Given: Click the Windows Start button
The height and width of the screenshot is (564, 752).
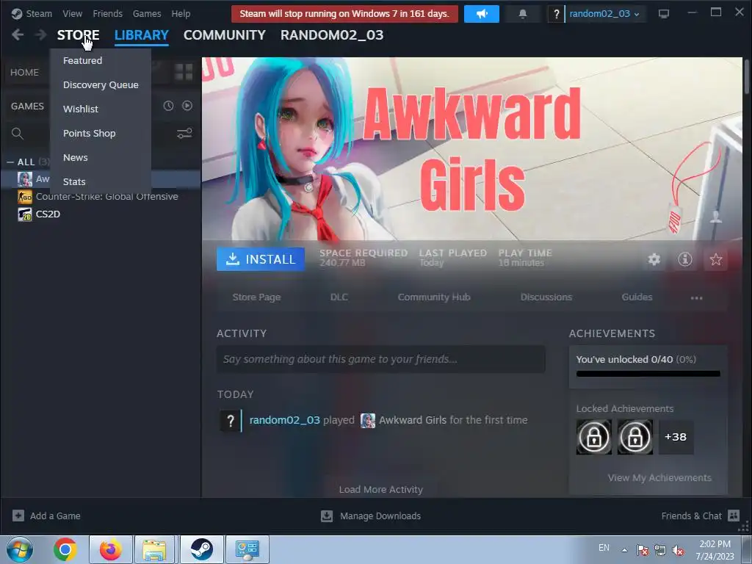Looking at the screenshot, I should [x=20, y=549].
